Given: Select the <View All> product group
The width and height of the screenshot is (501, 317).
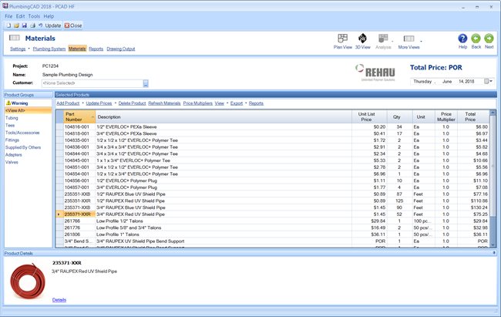Looking at the screenshot, I should 28,110.
